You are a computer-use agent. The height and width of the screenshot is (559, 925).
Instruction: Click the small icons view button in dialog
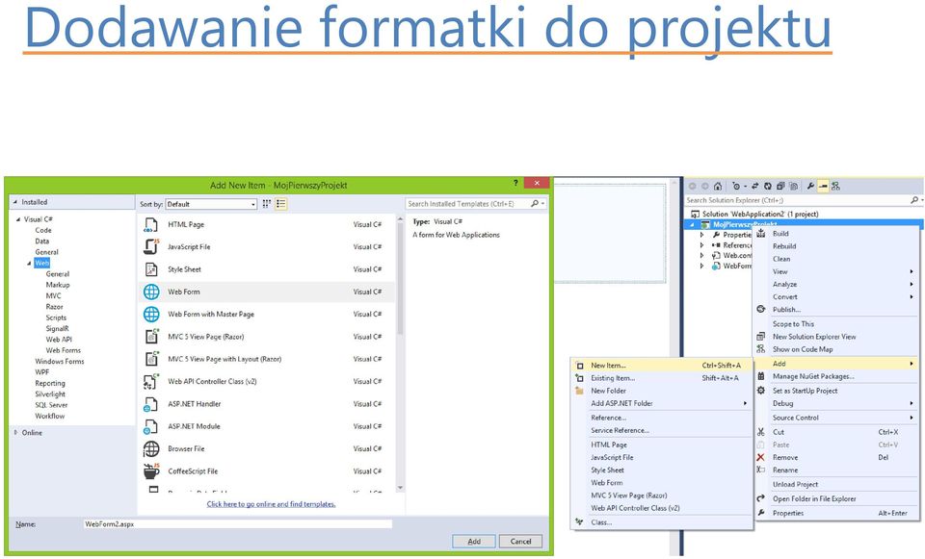pyautogui.click(x=267, y=204)
